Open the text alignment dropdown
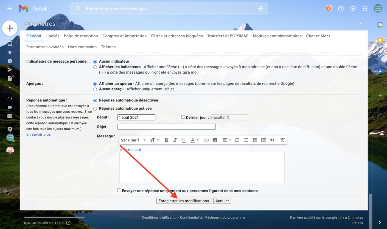 [x=227, y=140]
